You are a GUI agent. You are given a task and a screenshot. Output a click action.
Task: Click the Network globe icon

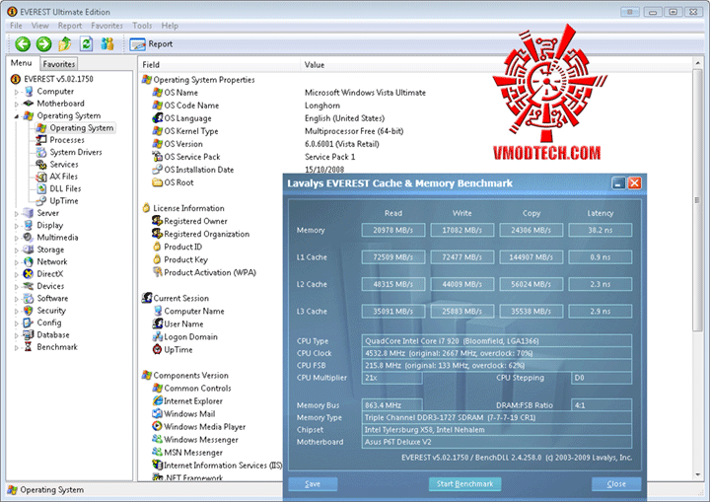[x=29, y=262]
